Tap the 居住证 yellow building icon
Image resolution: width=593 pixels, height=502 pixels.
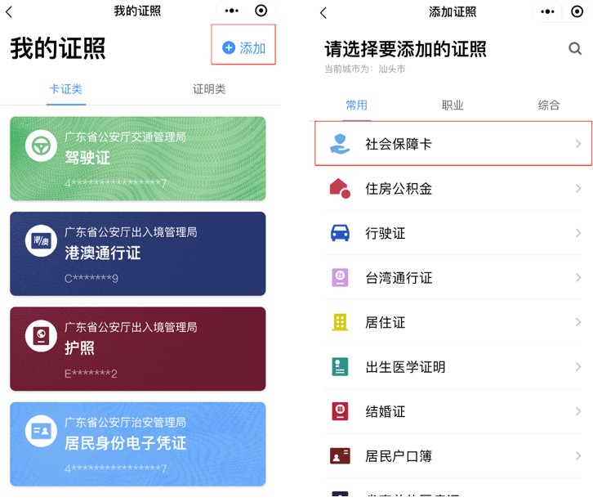[x=340, y=322]
